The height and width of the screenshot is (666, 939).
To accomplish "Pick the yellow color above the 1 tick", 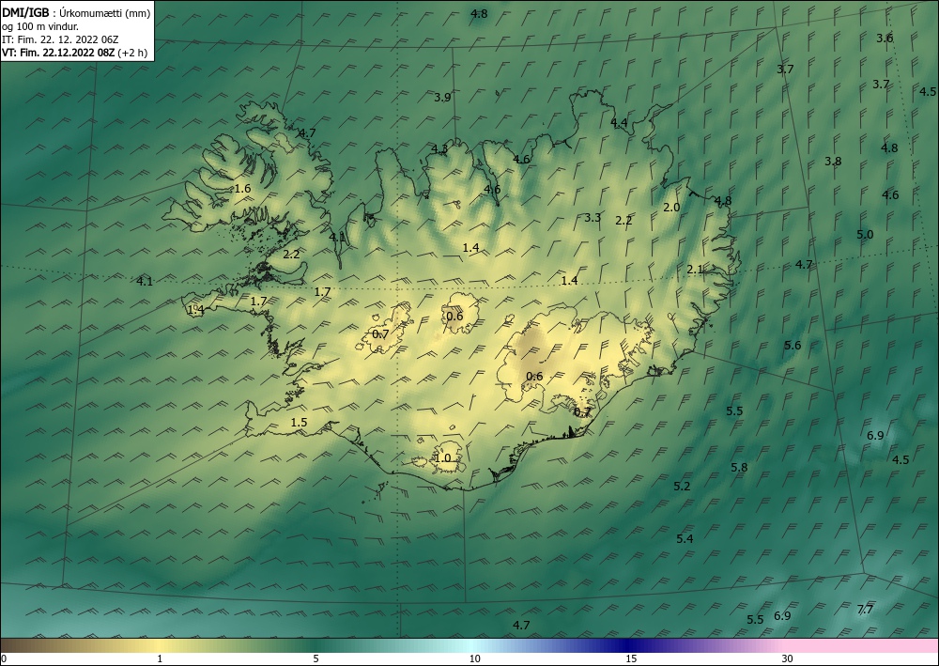I will pyautogui.click(x=160, y=645).
